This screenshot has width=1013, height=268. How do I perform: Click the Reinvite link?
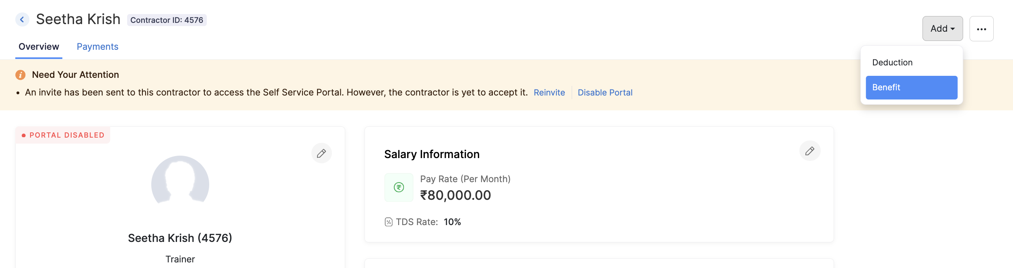click(549, 93)
